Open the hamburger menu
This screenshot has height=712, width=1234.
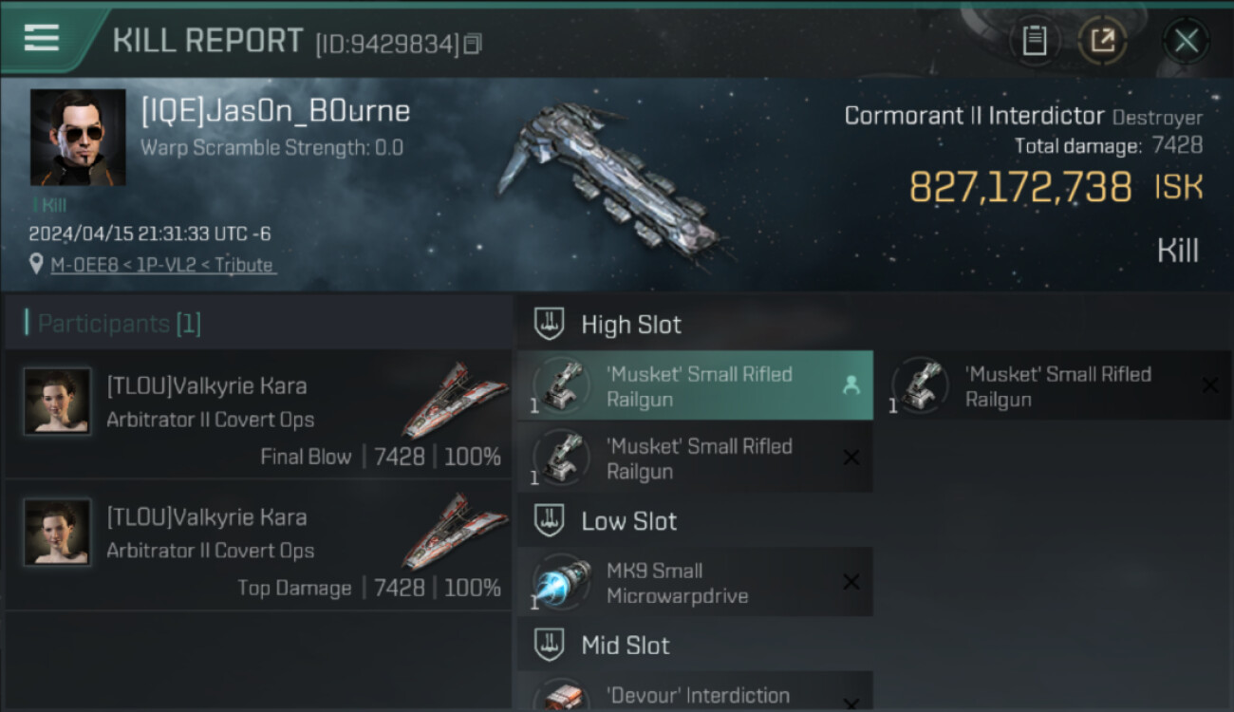point(41,39)
